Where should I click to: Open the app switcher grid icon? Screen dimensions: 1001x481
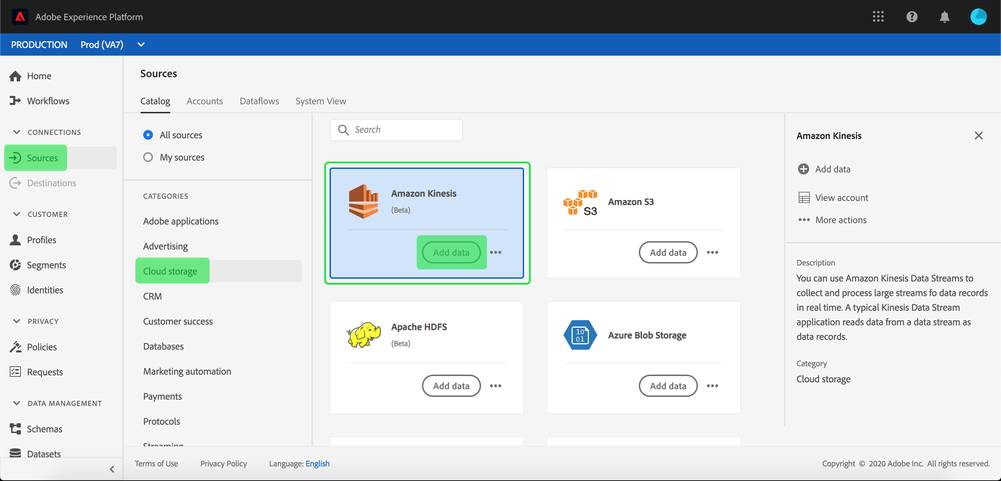coord(878,17)
